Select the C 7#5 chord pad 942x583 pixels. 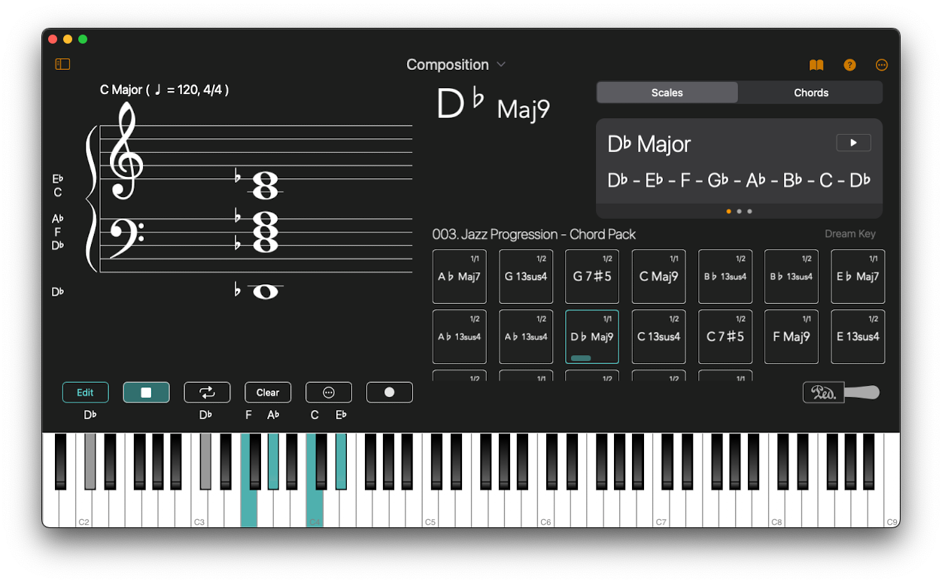pos(725,337)
